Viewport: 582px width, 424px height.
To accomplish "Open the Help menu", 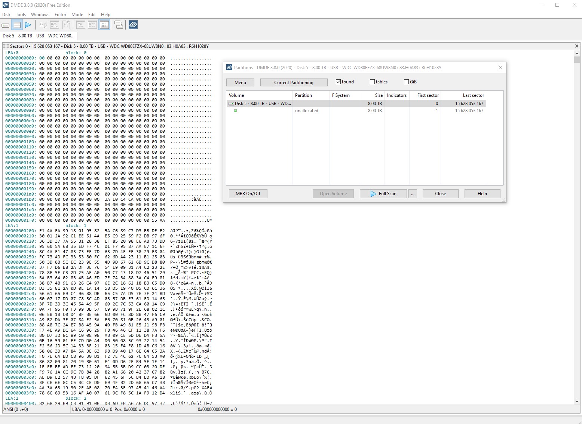I will (105, 15).
